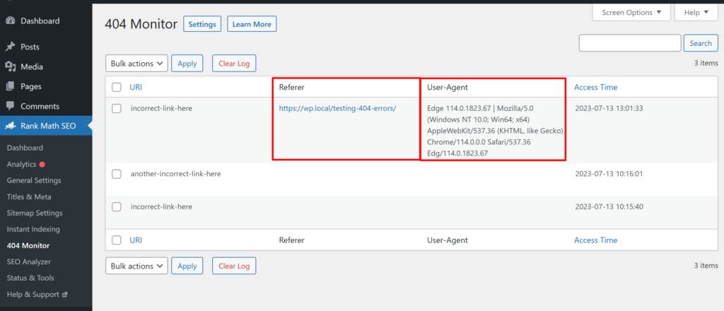Select checkbox for the 10:15:40 incorrect-link-here row

[x=117, y=206]
